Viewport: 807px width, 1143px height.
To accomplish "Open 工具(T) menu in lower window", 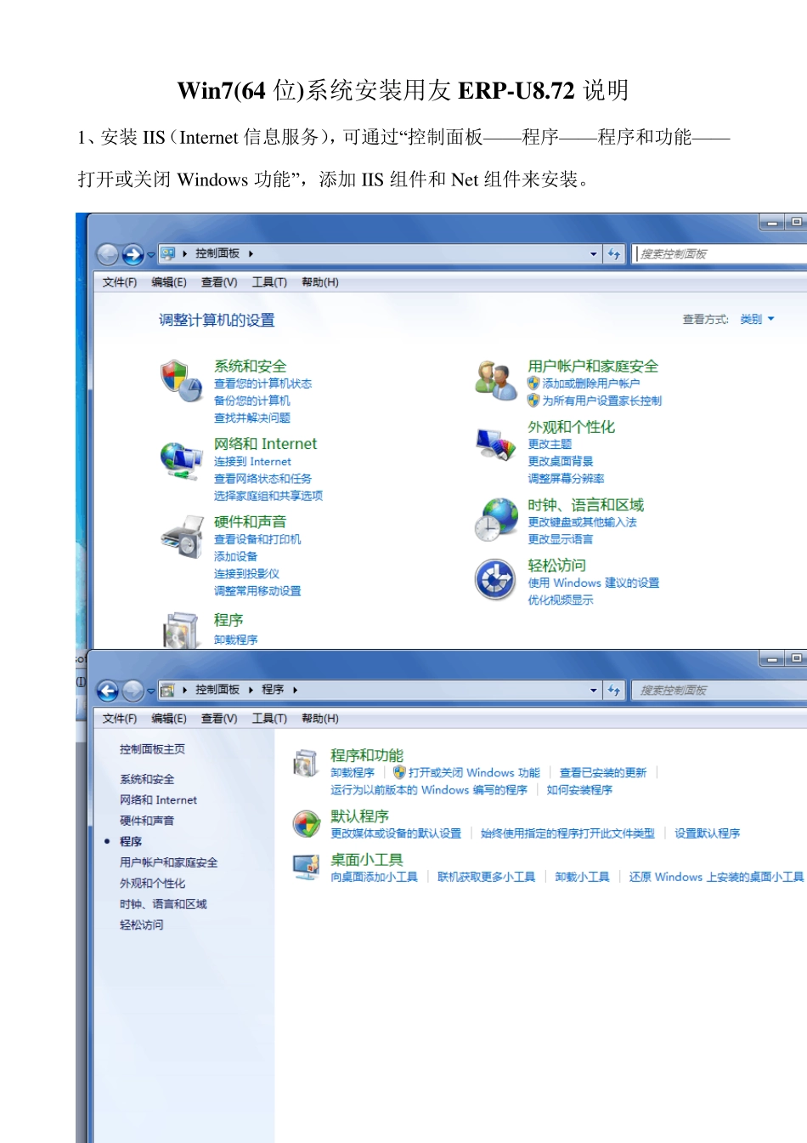I will pyautogui.click(x=269, y=719).
